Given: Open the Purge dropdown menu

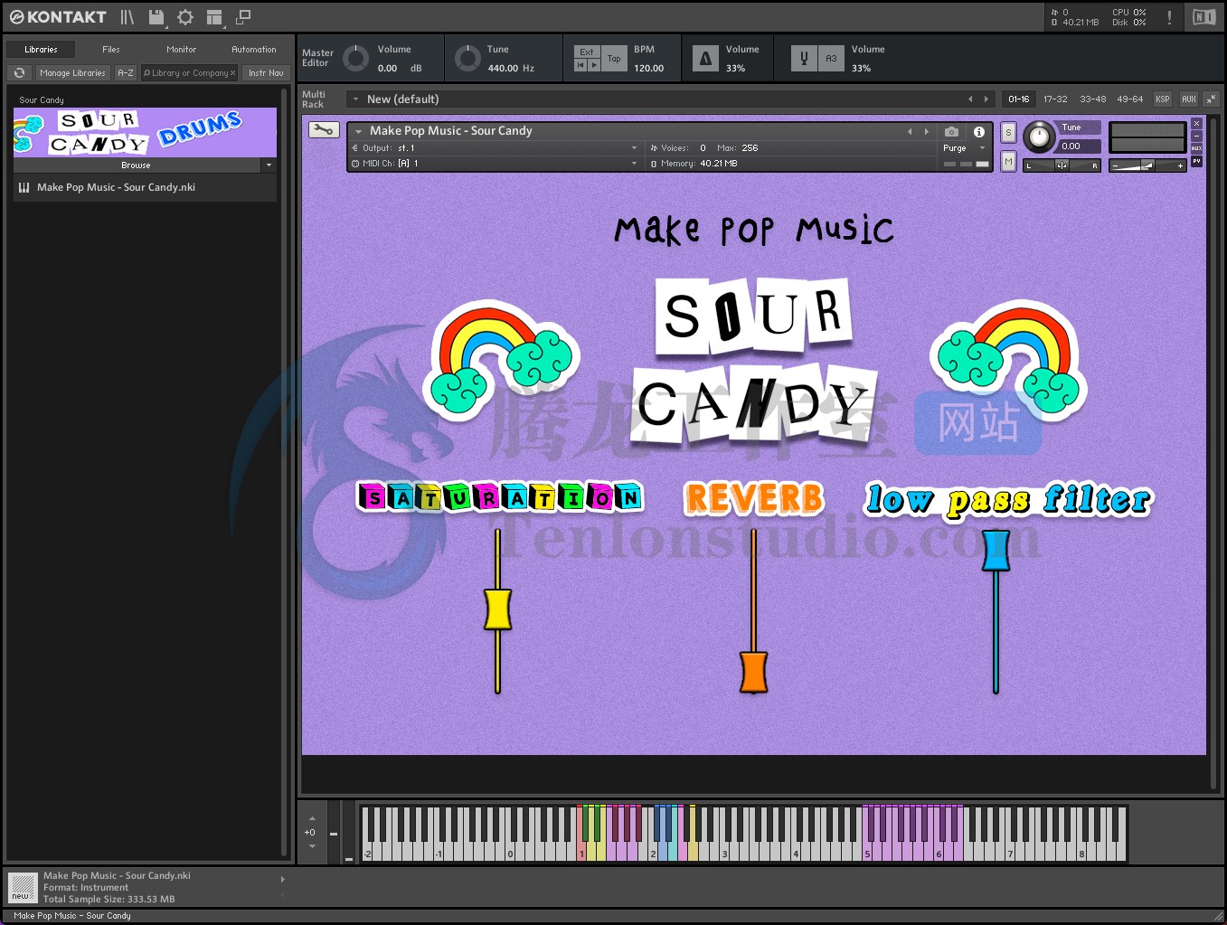Looking at the screenshot, I should (x=964, y=148).
